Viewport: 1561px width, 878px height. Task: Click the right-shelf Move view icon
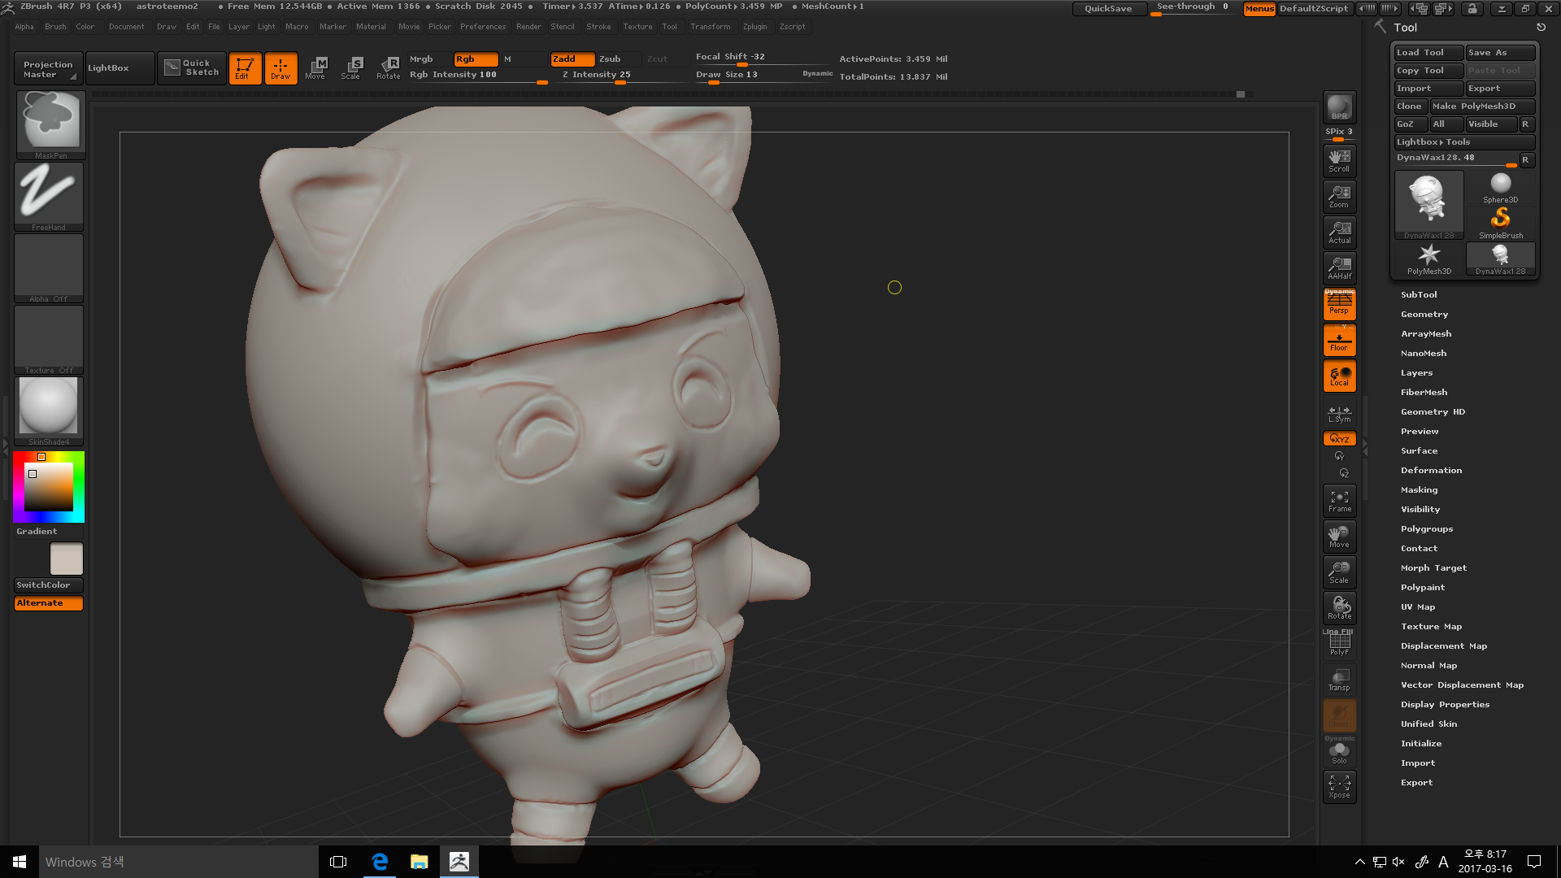(1339, 537)
